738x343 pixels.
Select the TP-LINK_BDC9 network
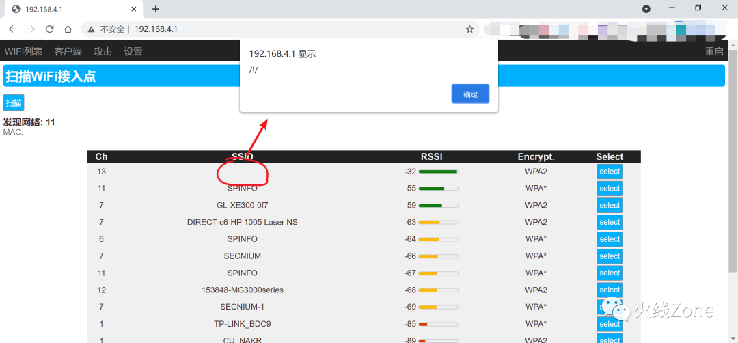[x=610, y=324]
